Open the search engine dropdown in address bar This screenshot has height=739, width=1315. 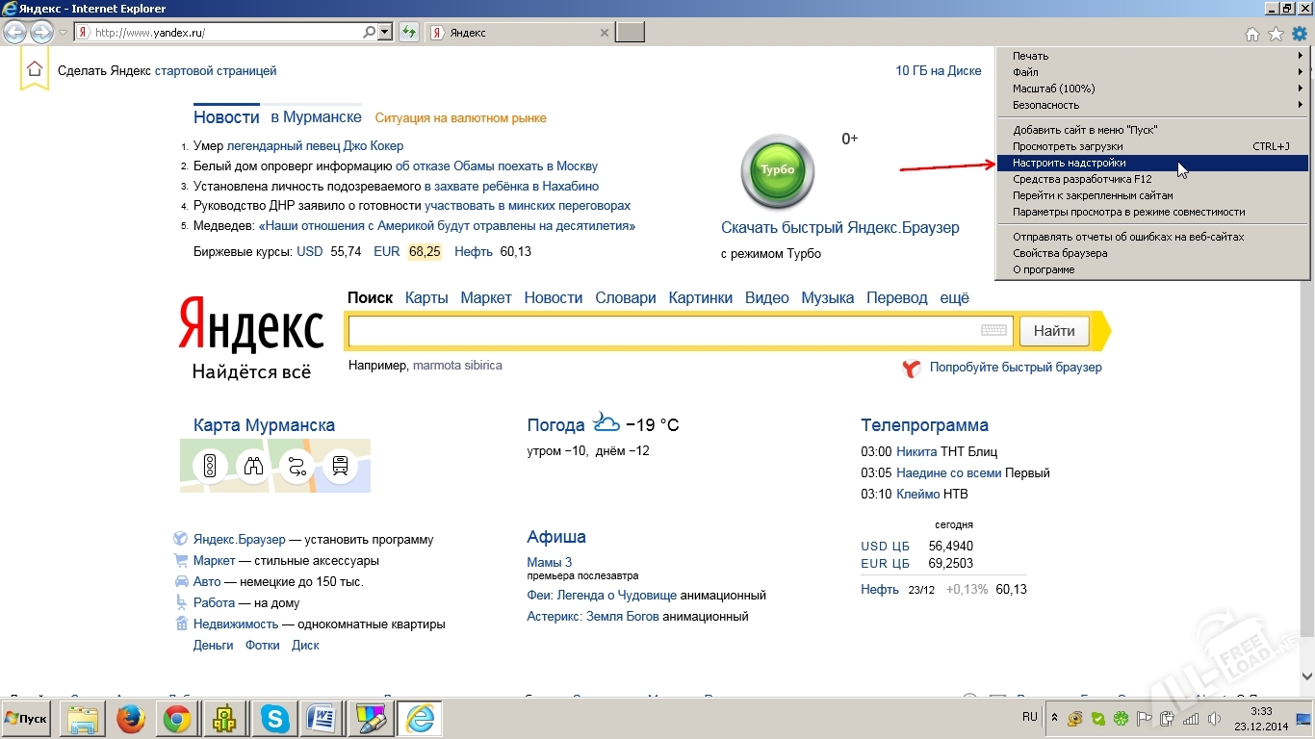[383, 32]
